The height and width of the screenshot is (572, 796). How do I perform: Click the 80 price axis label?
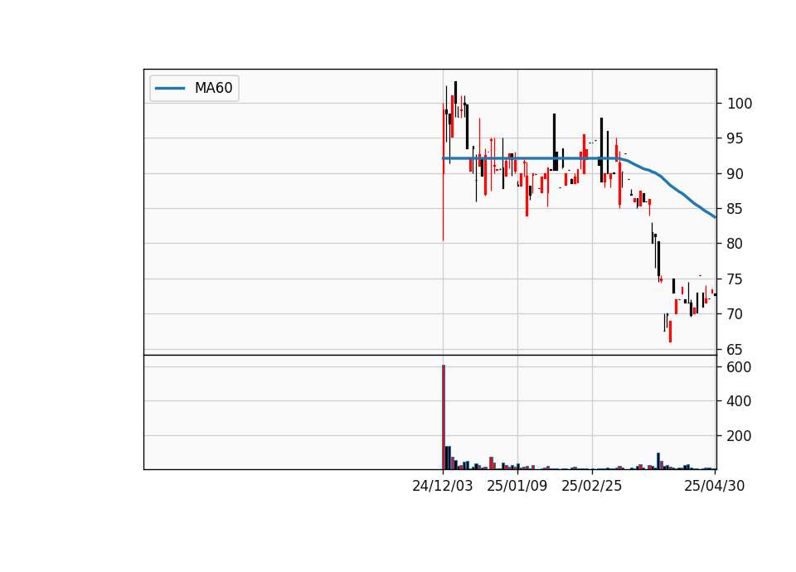(x=735, y=244)
